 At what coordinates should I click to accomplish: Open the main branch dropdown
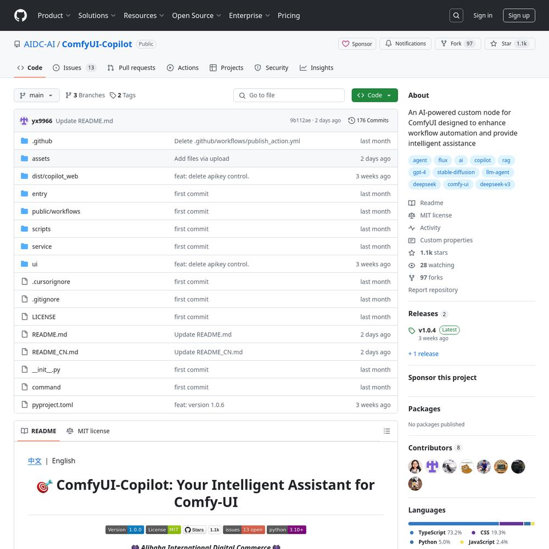tap(36, 95)
